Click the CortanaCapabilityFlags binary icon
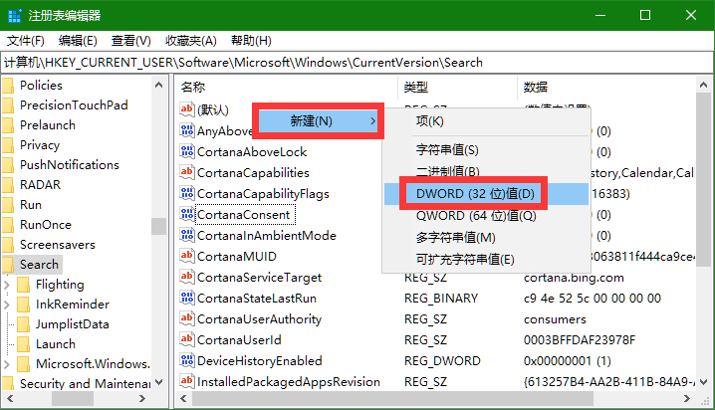This screenshot has height=410, width=715. [x=186, y=193]
